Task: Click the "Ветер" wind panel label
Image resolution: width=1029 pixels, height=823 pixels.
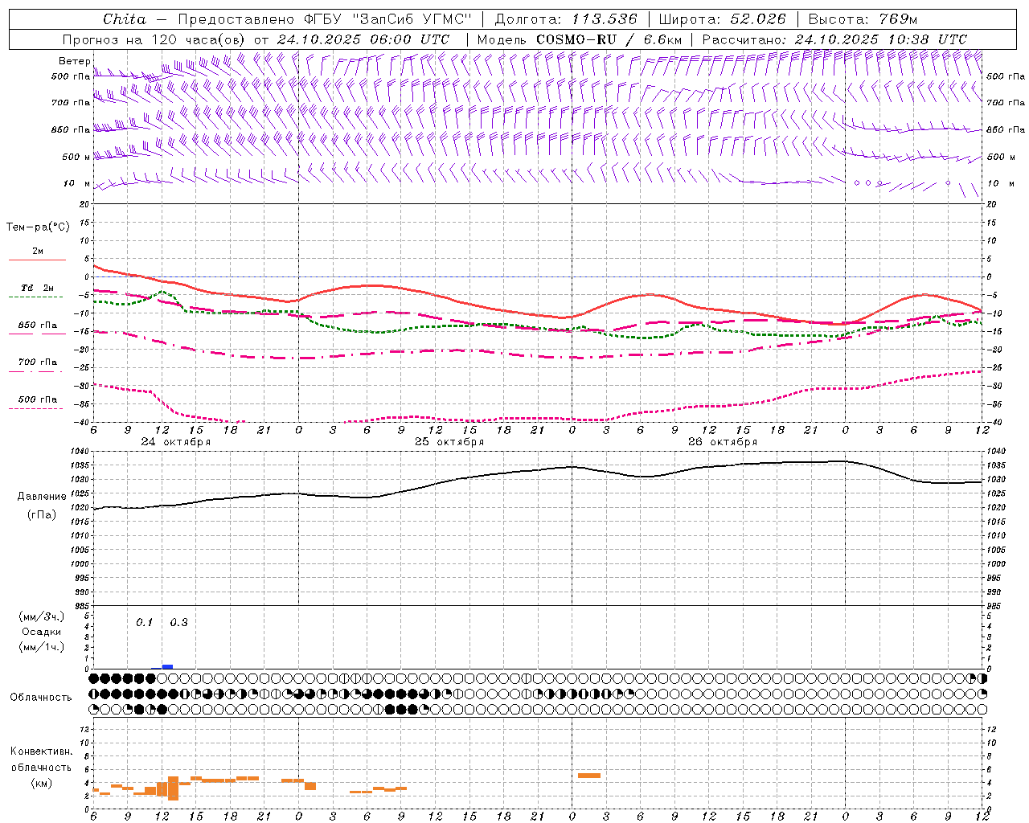Action: 75,61
